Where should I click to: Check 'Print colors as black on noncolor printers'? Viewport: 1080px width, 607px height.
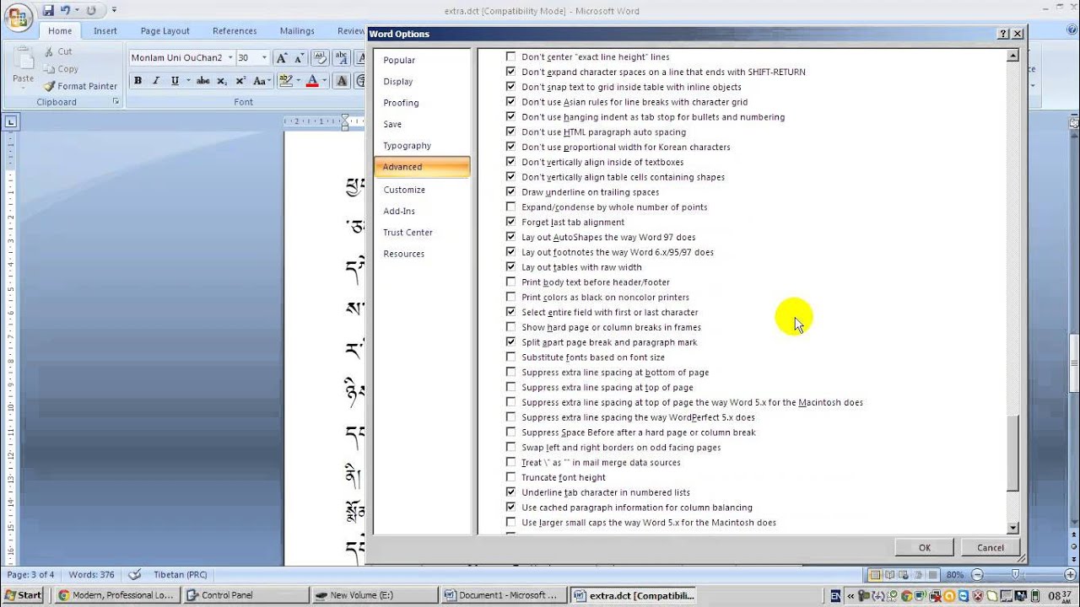[510, 297]
